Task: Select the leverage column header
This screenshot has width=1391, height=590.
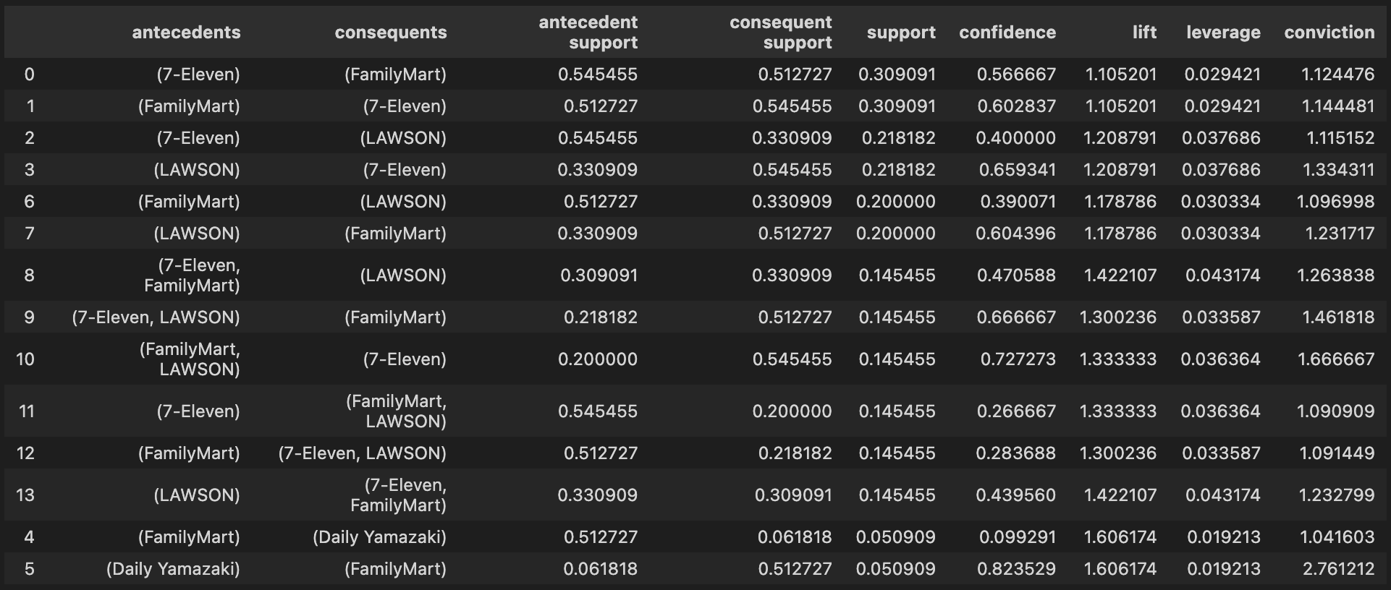Action: coord(1223,33)
